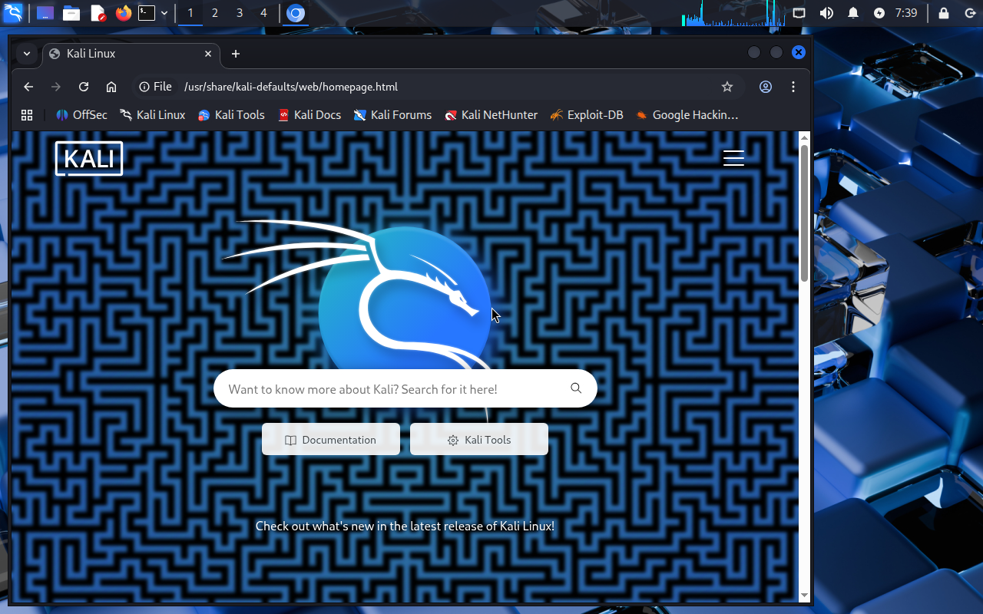Open the hamburger menu on Kali page
983x614 pixels.
(733, 157)
